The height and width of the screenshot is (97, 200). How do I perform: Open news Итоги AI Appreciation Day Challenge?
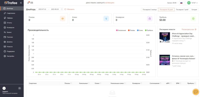(183, 35)
